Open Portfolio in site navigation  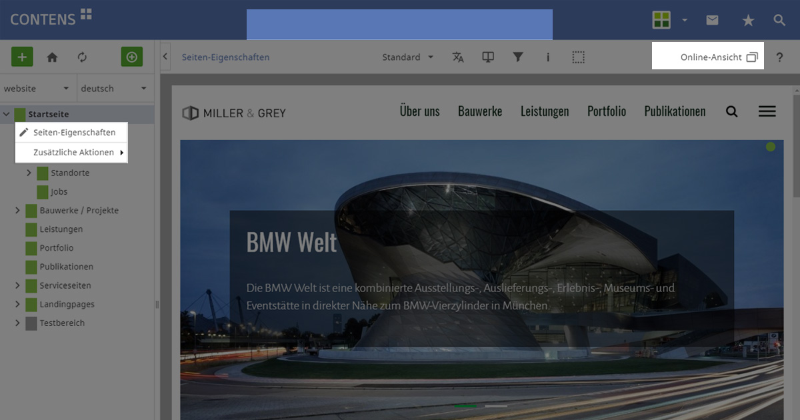(x=607, y=111)
